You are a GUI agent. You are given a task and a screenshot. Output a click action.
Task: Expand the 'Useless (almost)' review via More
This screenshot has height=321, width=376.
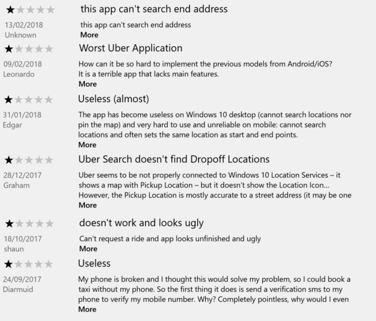87,145
